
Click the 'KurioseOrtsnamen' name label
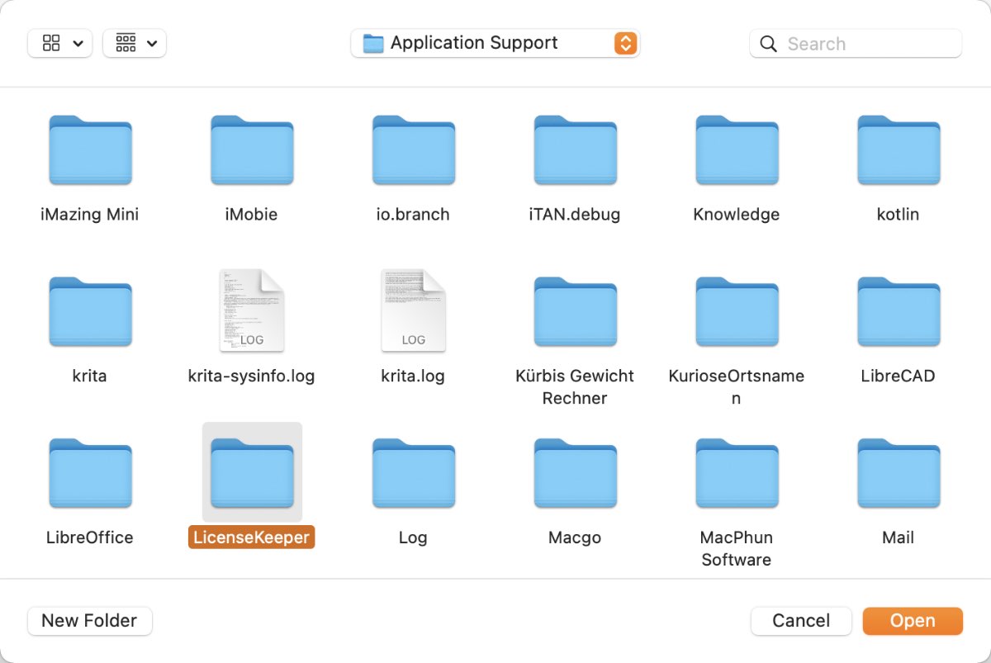[737, 387]
